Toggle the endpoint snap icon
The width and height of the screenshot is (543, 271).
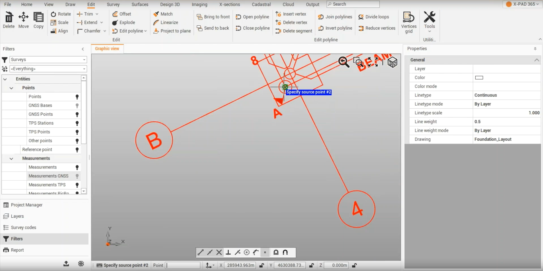click(x=200, y=252)
